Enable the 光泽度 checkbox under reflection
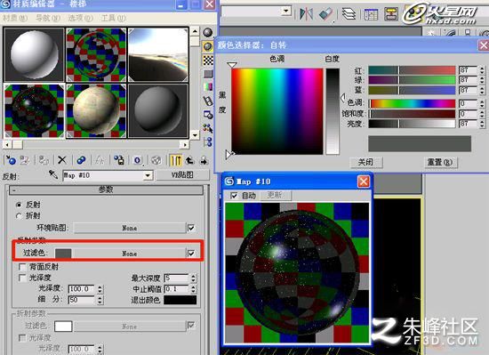This screenshot has height=355, width=489. (22, 278)
